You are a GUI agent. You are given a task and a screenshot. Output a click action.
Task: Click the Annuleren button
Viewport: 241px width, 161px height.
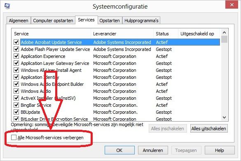(x=153, y=150)
